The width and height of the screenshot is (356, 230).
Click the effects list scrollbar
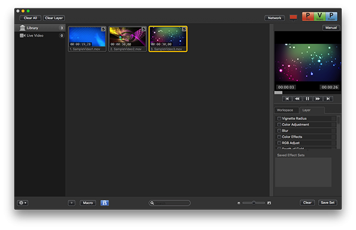point(338,132)
